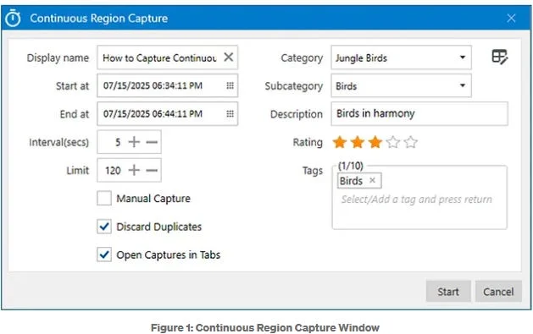The width and height of the screenshot is (533, 334).
Task: Expand the Category dropdown
Action: [463, 57]
